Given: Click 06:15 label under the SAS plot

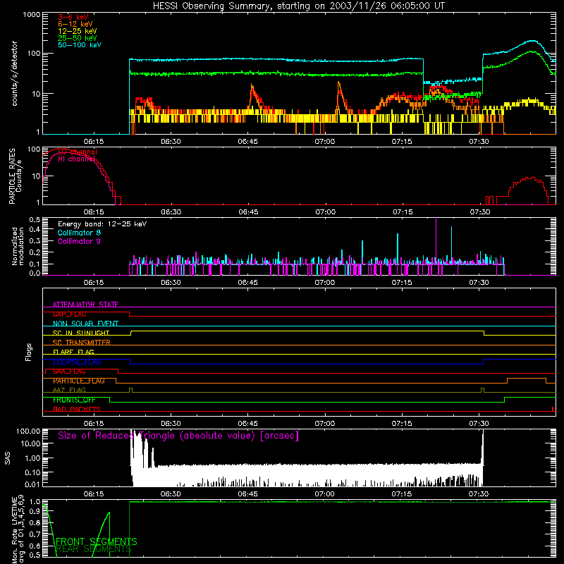Looking at the screenshot, I should [x=94, y=494].
